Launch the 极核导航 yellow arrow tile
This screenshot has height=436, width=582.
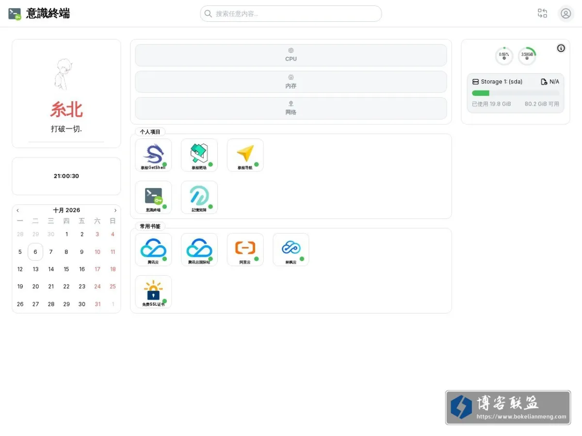245,155
